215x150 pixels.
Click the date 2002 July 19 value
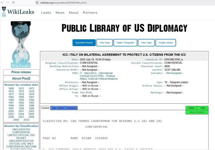(x=95, y=59)
